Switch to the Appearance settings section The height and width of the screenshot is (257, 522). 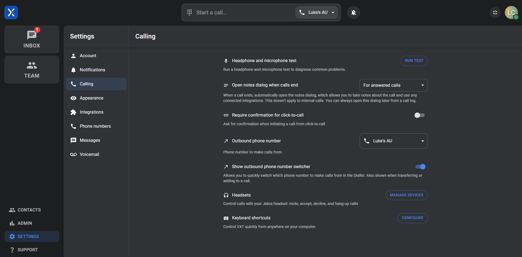(91, 98)
